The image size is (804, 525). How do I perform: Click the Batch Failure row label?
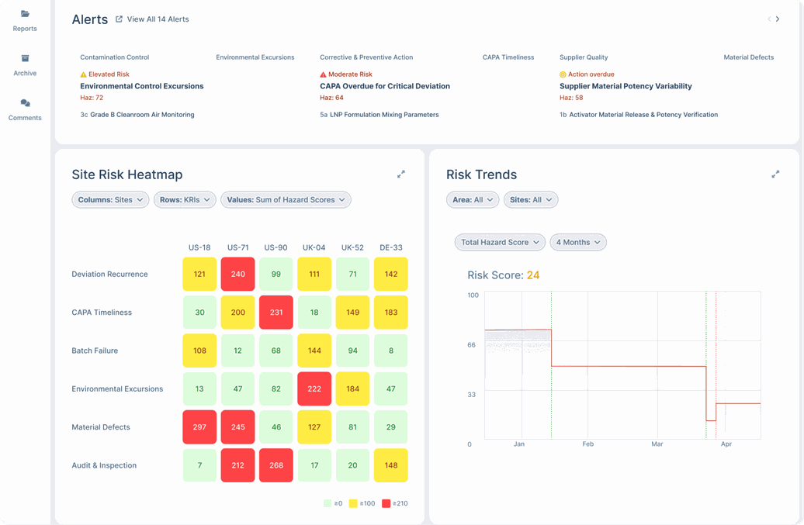pyautogui.click(x=95, y=351)
